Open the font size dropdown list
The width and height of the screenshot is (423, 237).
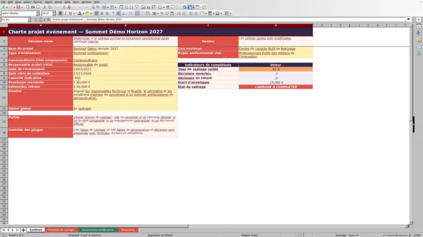[53, 13]
